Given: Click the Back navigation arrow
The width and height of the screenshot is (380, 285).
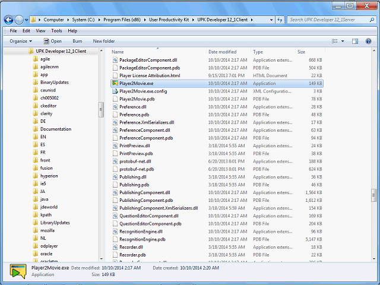Looking at the screenshot, I should tap(8, 20).
